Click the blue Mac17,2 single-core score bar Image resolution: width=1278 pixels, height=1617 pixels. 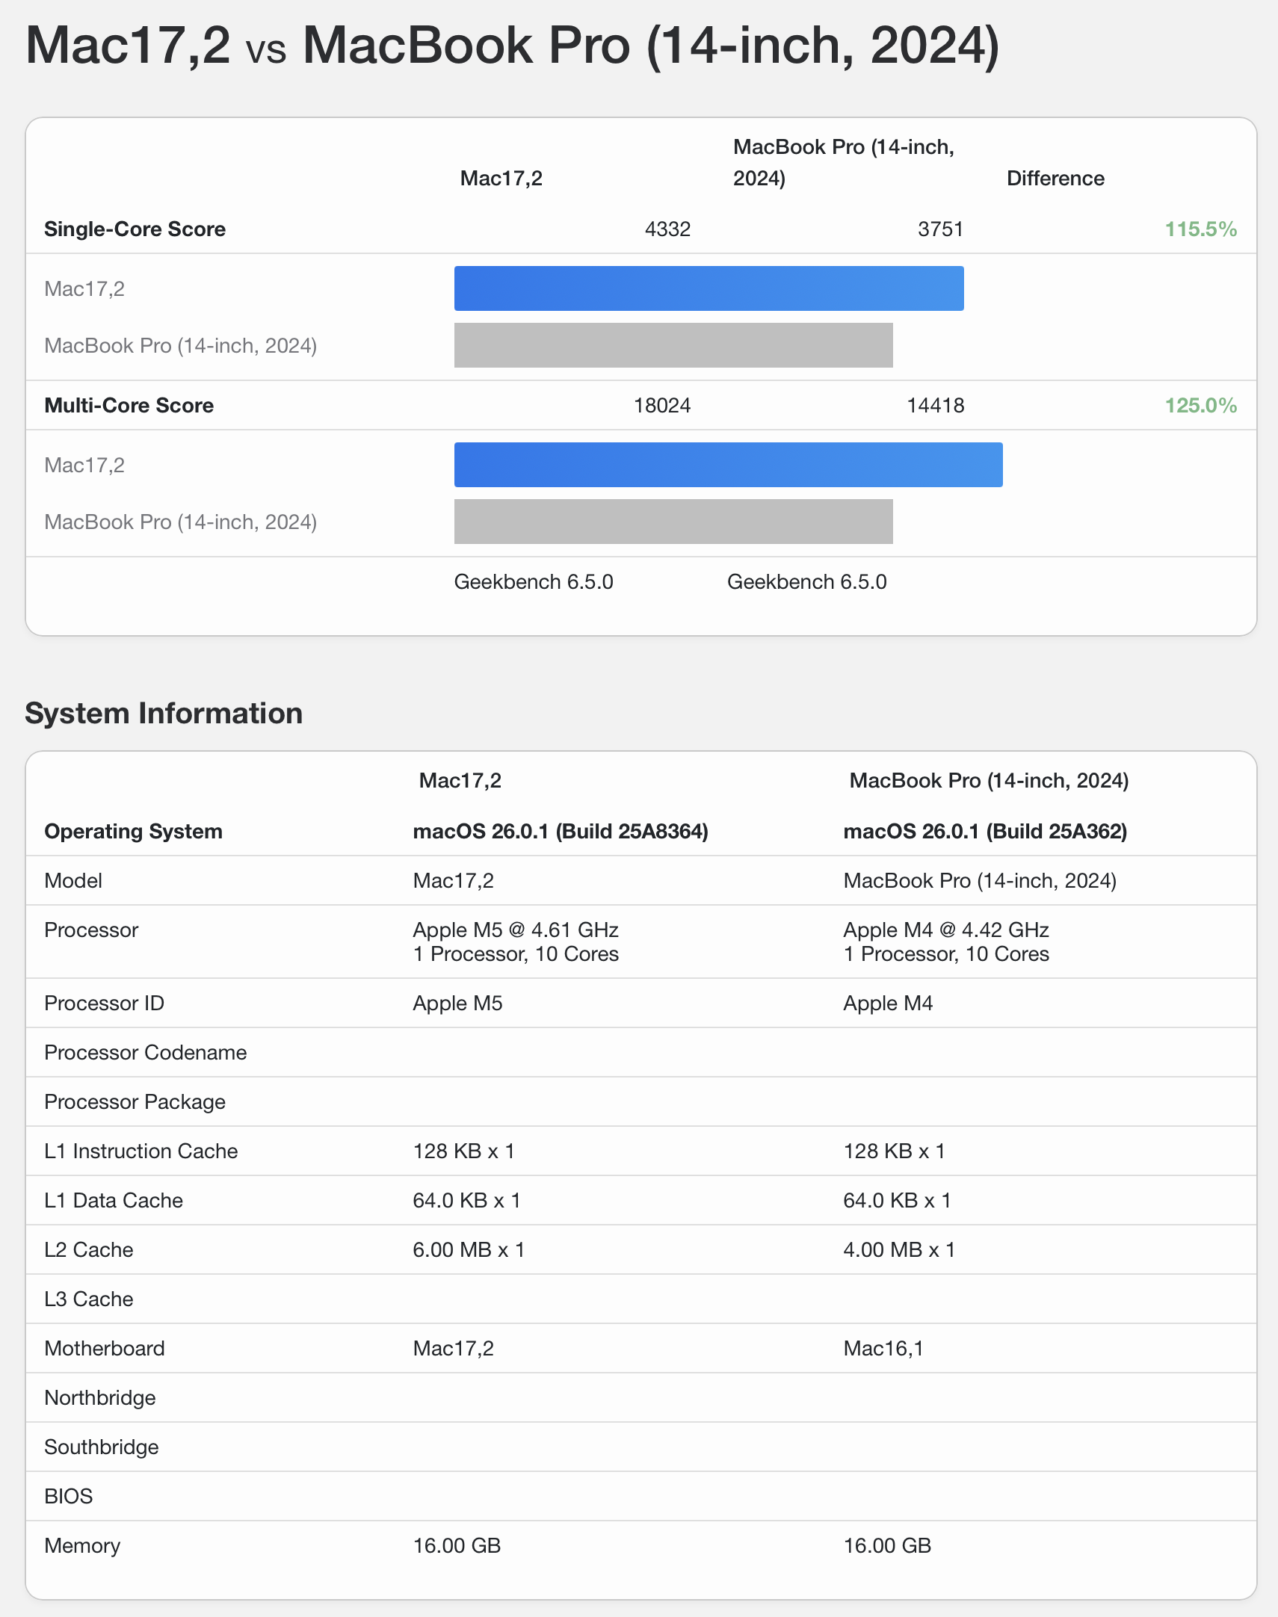[708, 288]
